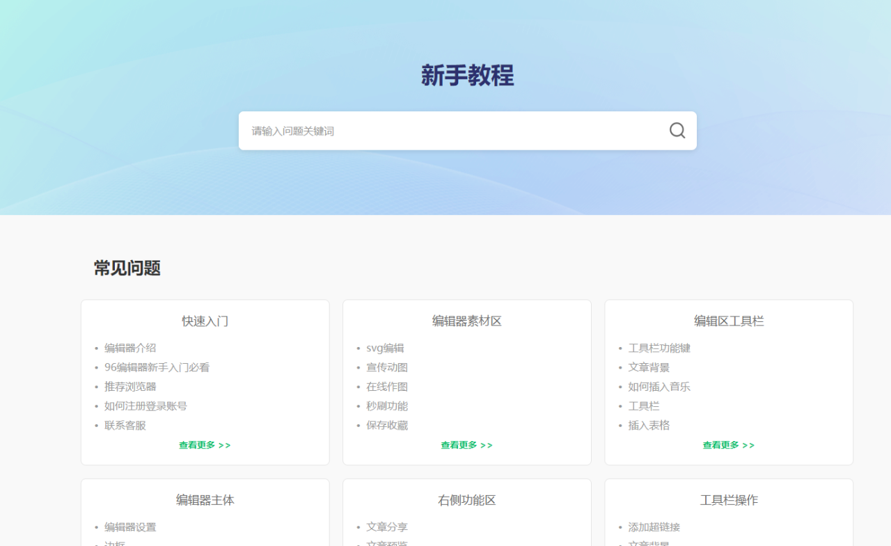Viewport: 891px width, 546px height.
Task: Expand 查看更多 under 快速入门
Action: tap(205, 445)
